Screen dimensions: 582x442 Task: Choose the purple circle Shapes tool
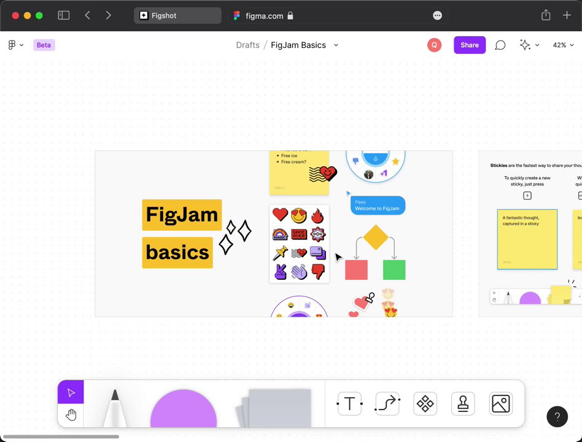[184, 408]
